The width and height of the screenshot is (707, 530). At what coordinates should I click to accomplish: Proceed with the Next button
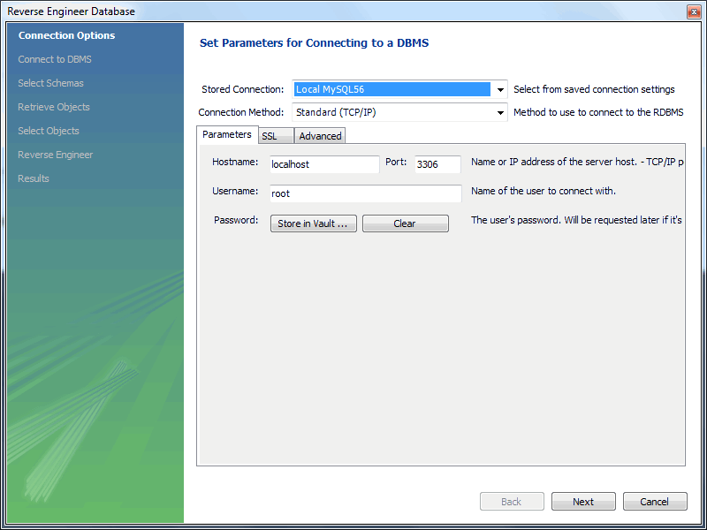(x=583, y=502)
